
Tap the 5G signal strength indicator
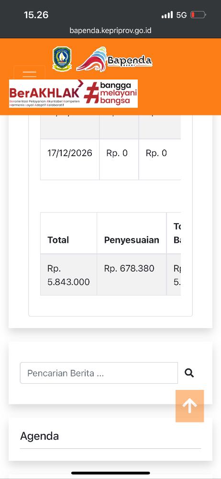coord(174,15)
